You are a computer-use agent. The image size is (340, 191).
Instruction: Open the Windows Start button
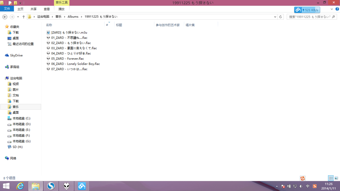[x=6, y=186]
